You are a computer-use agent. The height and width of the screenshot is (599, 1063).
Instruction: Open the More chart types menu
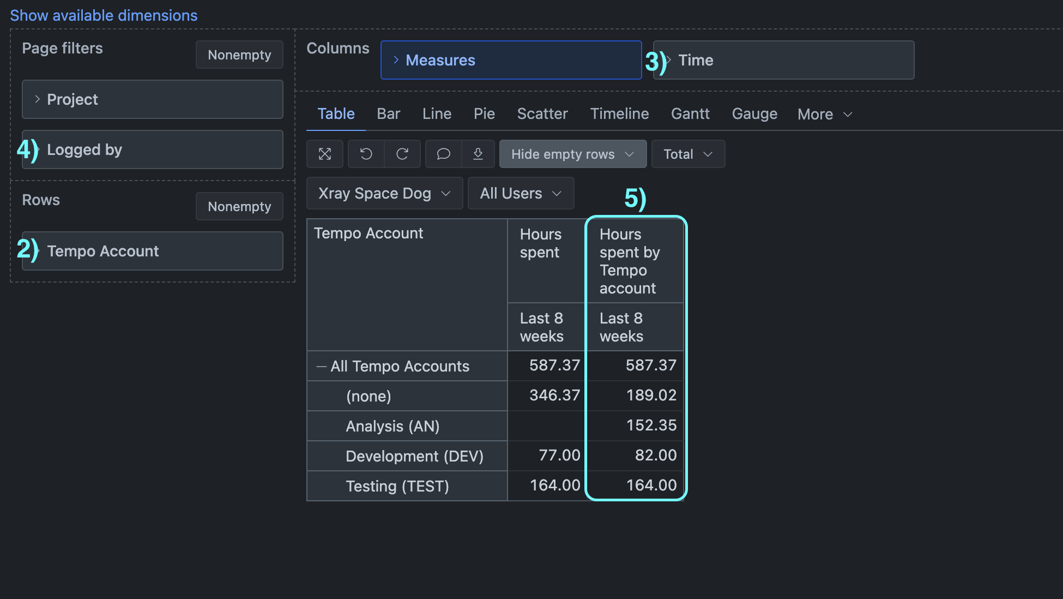(824, 115)
